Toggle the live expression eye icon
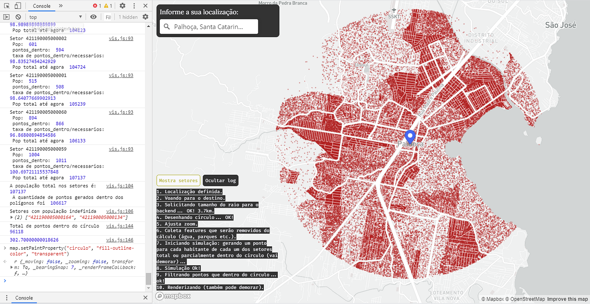The image size is (590, 304). click(93, 17)
